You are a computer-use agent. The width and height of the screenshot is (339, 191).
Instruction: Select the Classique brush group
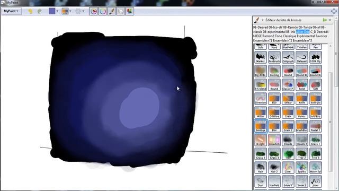click(289, 36)
